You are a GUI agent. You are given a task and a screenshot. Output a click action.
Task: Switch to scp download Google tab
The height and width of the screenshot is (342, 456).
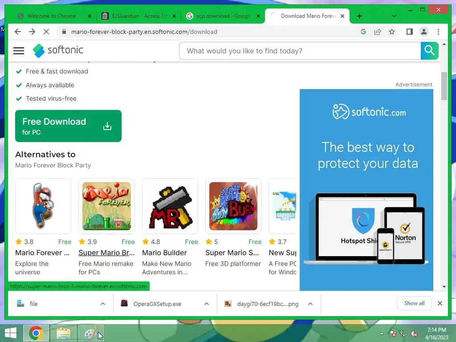pos(224,16)
